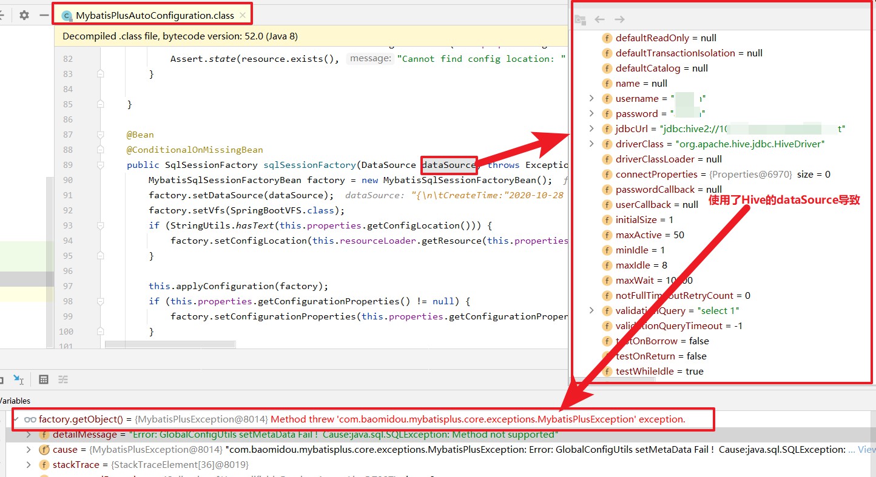The width and height of the screenshot is (876, 477).
Task: Click Run to Cursor debugger icon
Action: (19, 379)
